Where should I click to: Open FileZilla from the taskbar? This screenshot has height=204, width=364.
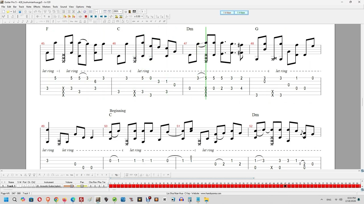(x=81, y=200)
